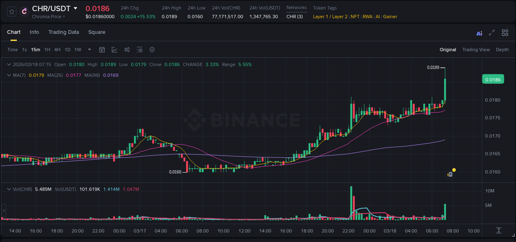Open the go-to-date calendar icon

102,49
